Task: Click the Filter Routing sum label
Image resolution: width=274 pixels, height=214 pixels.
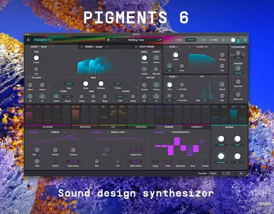Action: pyautogui.click(x=238, y=58)
